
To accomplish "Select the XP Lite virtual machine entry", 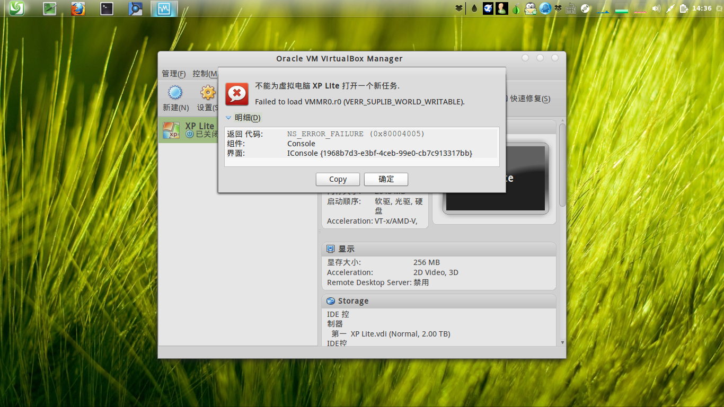I will pos(189,130).
